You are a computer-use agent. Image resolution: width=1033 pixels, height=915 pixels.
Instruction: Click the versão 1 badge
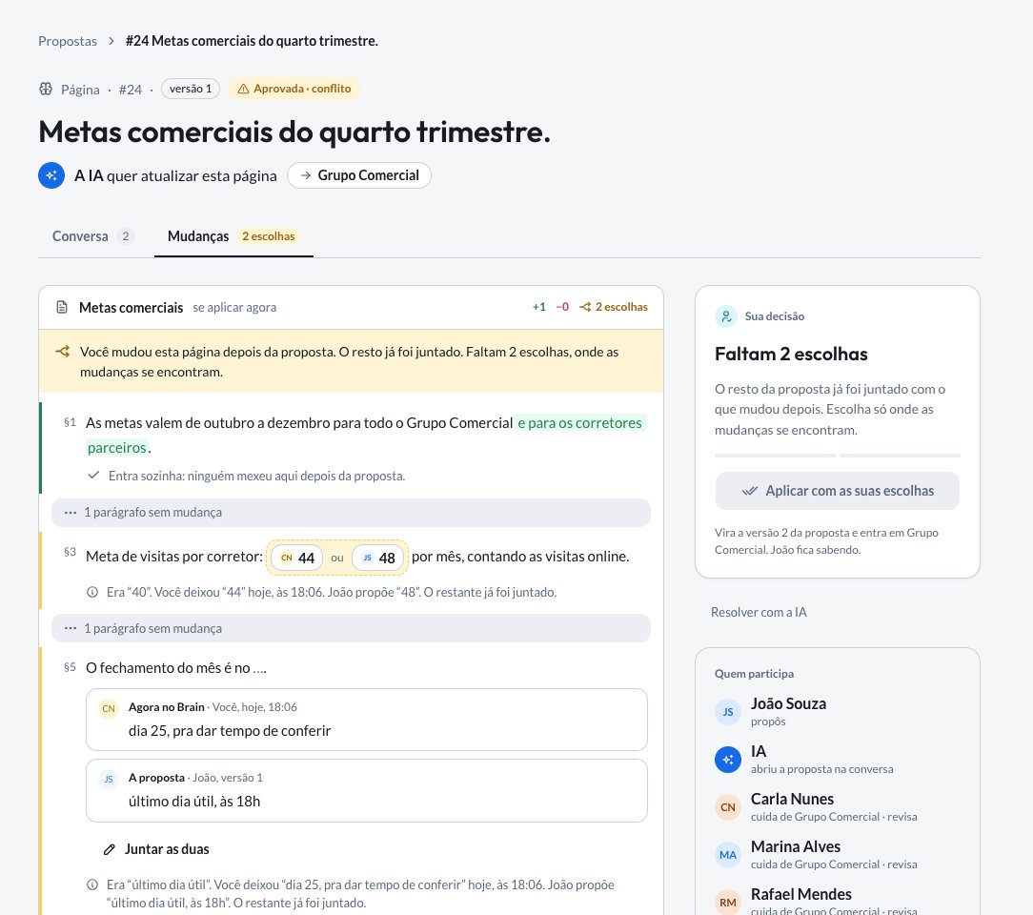coord(191,89)
